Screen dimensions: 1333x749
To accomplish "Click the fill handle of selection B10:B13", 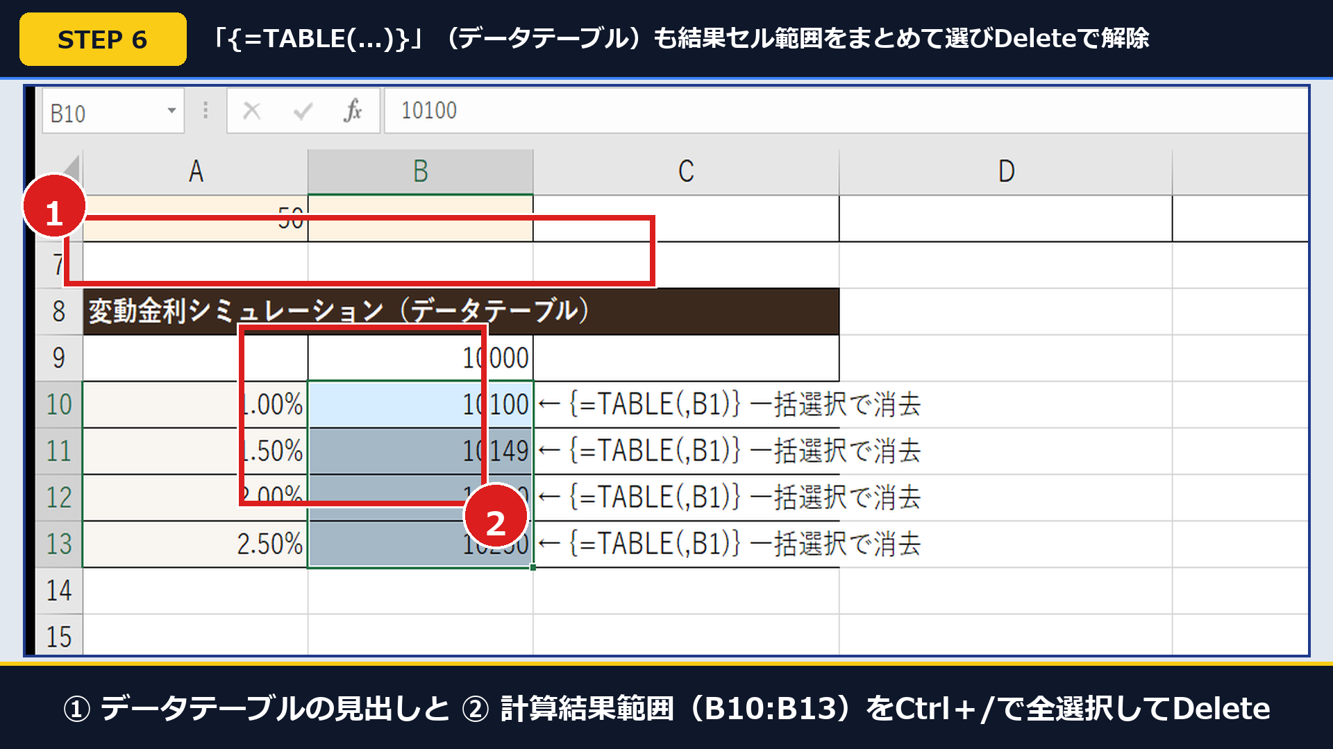I will (533, 567).
